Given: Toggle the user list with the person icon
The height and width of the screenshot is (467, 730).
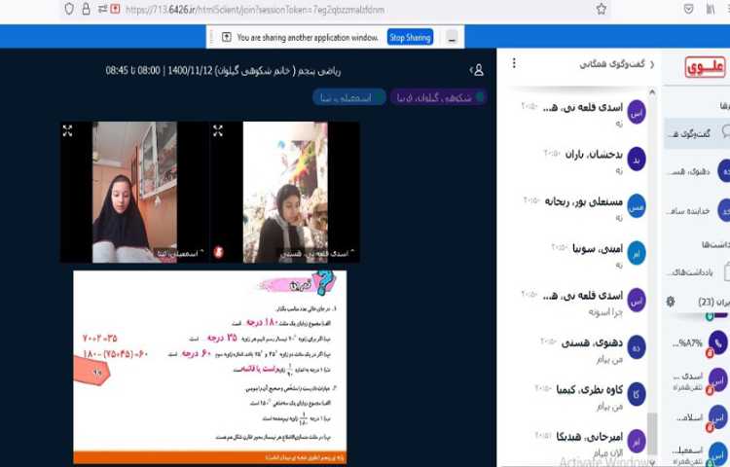Looking at the screenshot, I should coord(477,70).
